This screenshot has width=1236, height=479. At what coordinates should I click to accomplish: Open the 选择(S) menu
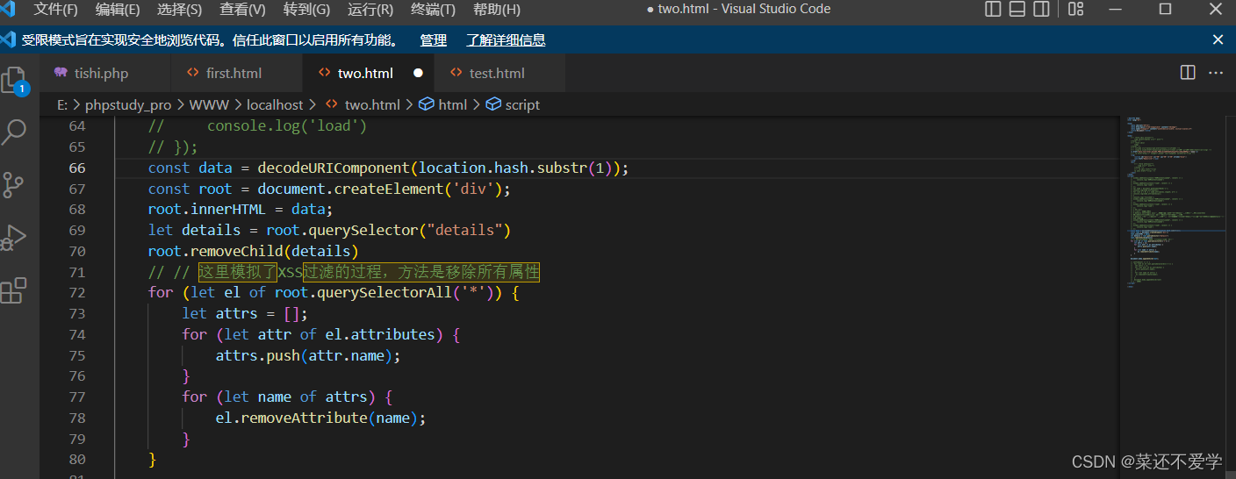[x=180, y=10]
